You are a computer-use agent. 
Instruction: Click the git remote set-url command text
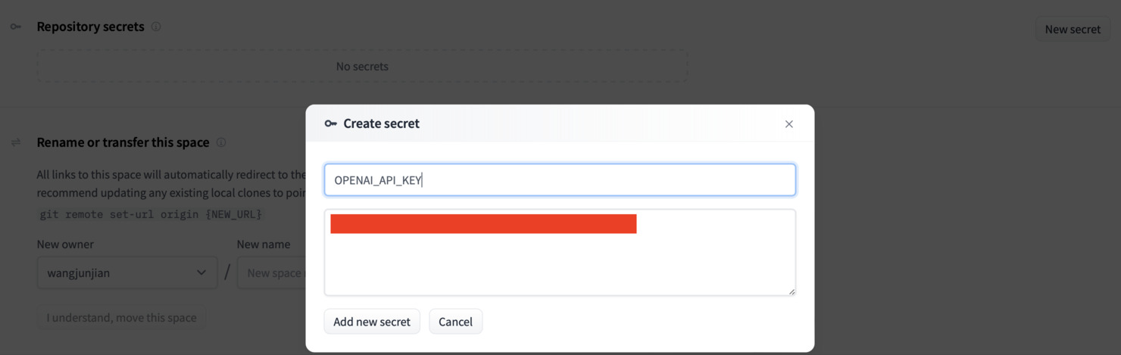tap(150, 214)
